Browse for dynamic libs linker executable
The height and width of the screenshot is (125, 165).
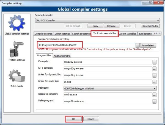(x=154, y=75)
